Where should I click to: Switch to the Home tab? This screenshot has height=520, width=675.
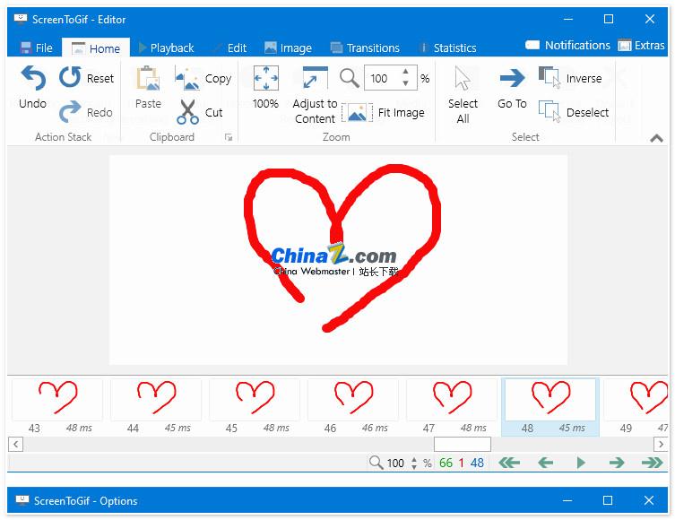point(96,48)
